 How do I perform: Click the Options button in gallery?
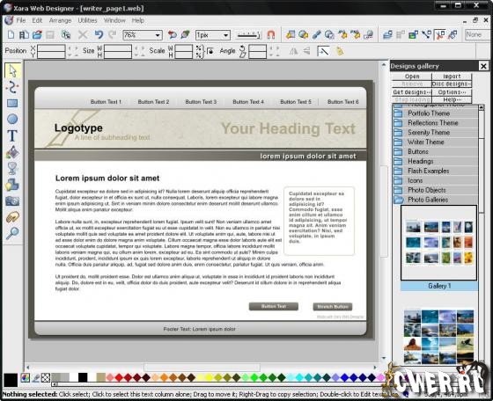pos(452,92)
